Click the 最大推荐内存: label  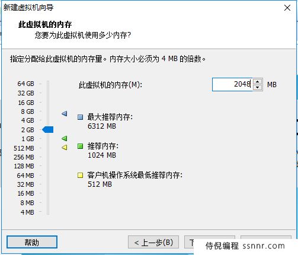pyautogui.click(x=110, y=117)
